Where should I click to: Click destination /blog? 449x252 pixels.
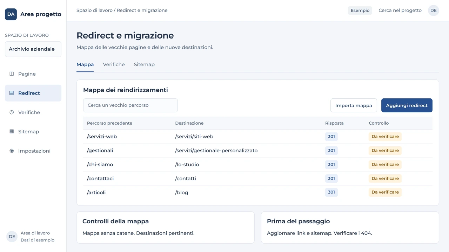coord(182,192)
